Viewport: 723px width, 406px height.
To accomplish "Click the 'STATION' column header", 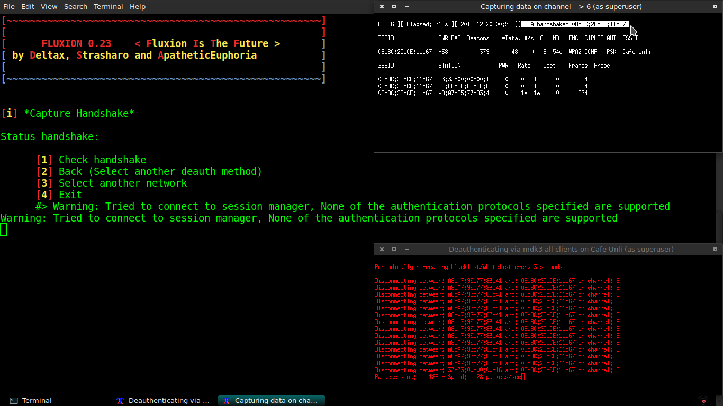I will click(x=449, y=66).
